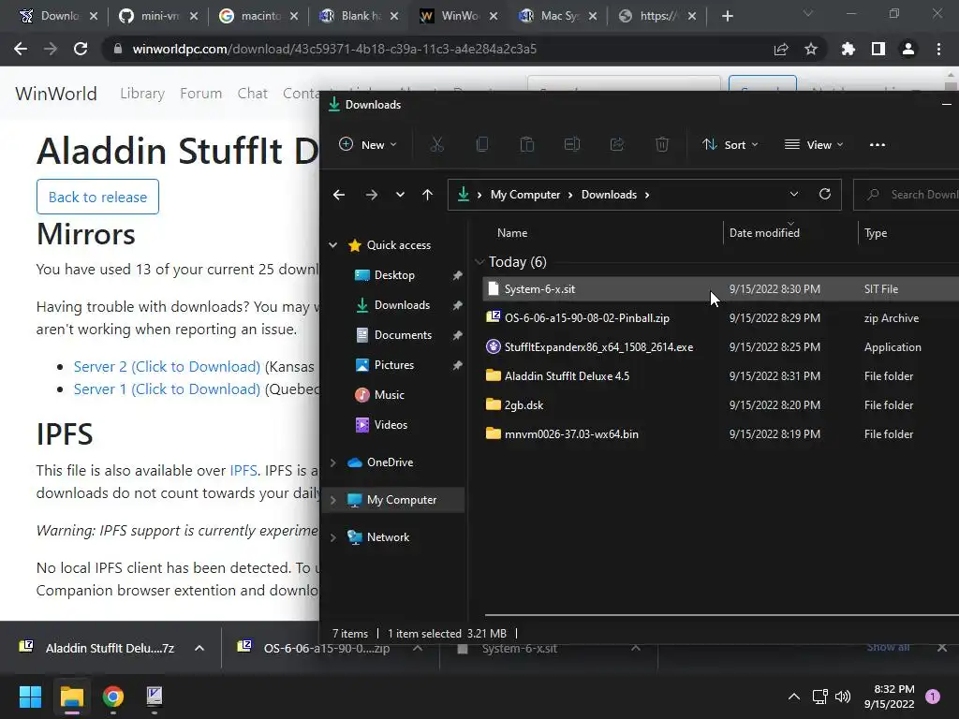Image resolution: width=959 pixels, height=719 pixels.
Task: Expand the address bar history dropdown
Action: pos(794,195)
